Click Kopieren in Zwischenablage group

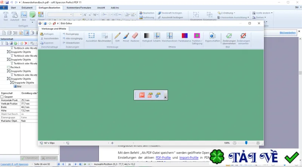pos(46,43)
